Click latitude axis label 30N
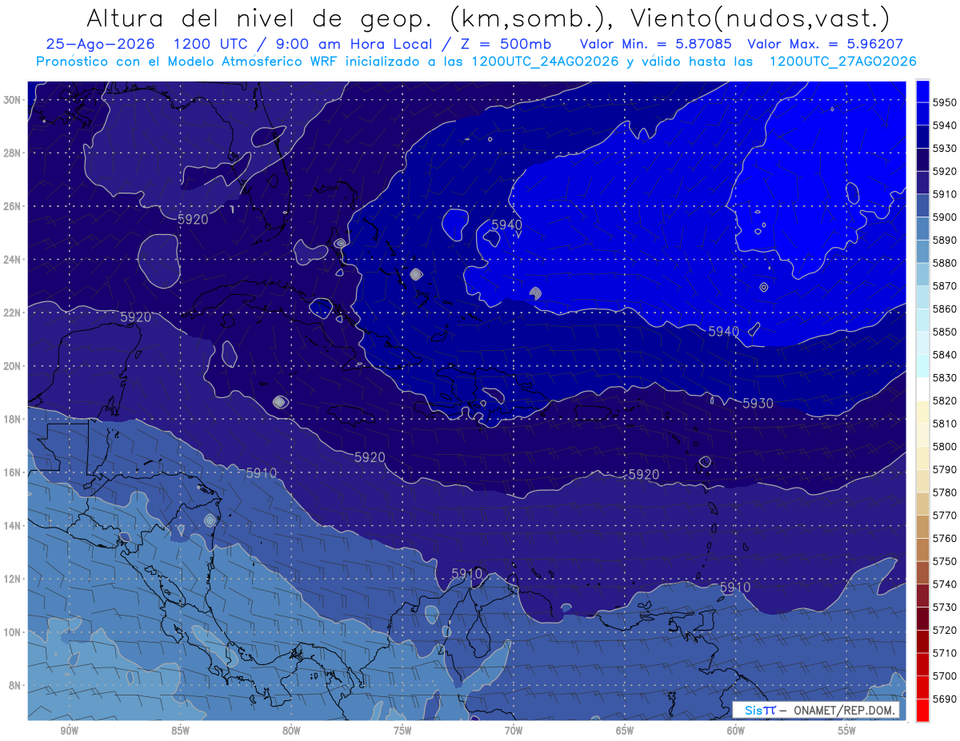The height and width of the screenshot is (741, 960). coord(12,100)
